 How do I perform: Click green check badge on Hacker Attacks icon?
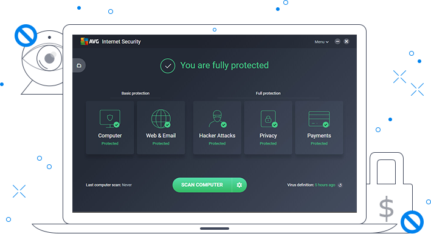(x=224, y=125)
